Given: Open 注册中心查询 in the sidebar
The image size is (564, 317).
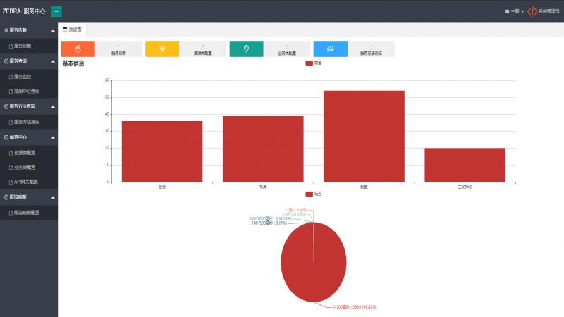Looking at the screenshot, I should click(27, 91).
